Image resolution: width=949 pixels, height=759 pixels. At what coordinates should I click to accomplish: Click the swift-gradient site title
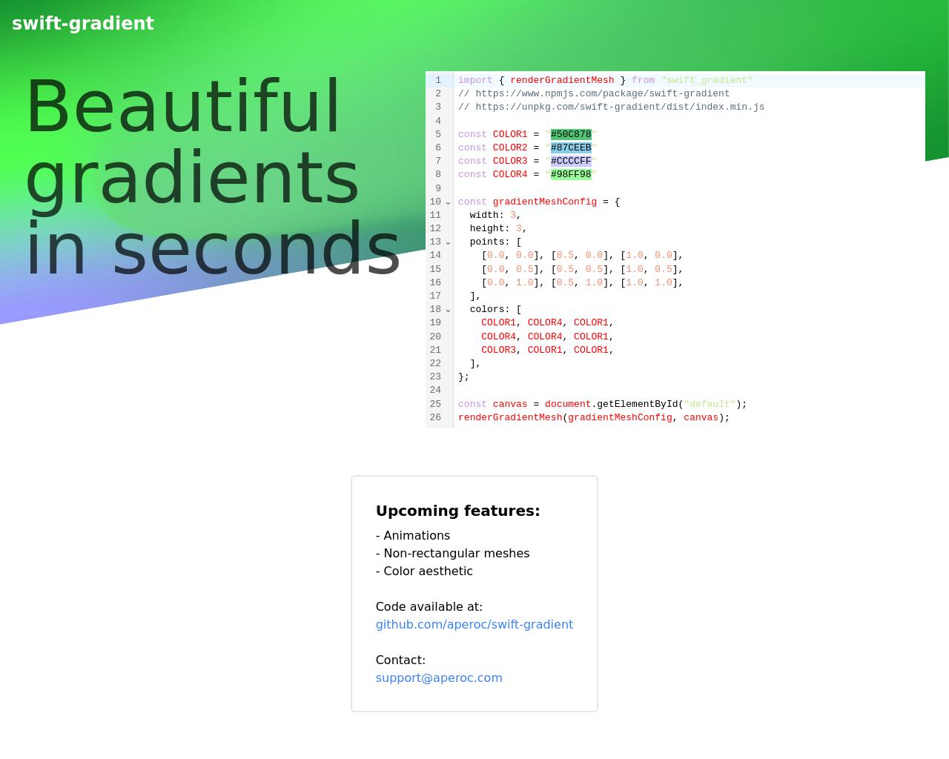83,24
